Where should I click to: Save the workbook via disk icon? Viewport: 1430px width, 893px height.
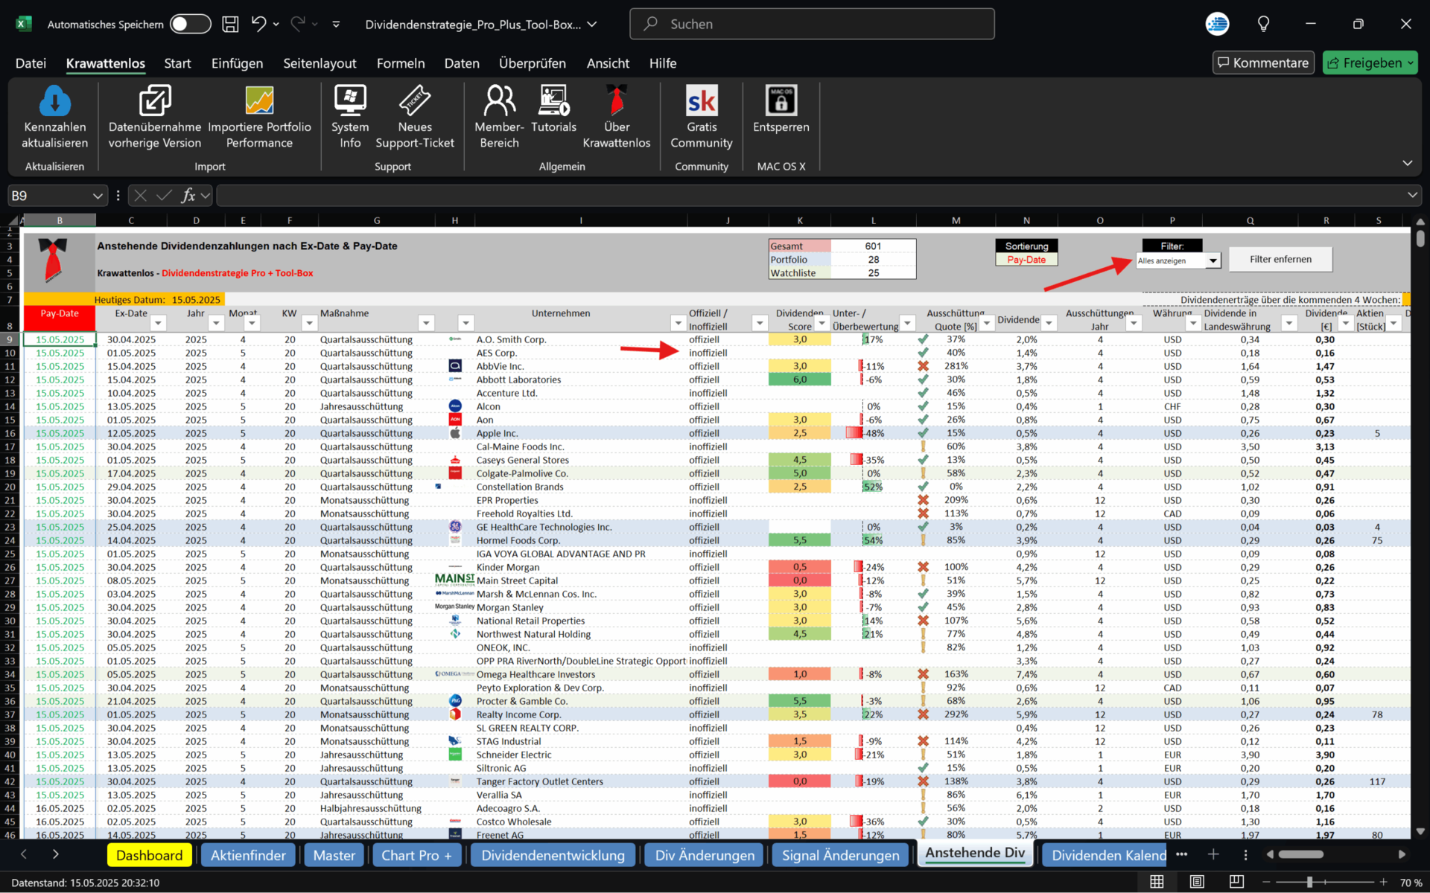[x=231, y=24]
